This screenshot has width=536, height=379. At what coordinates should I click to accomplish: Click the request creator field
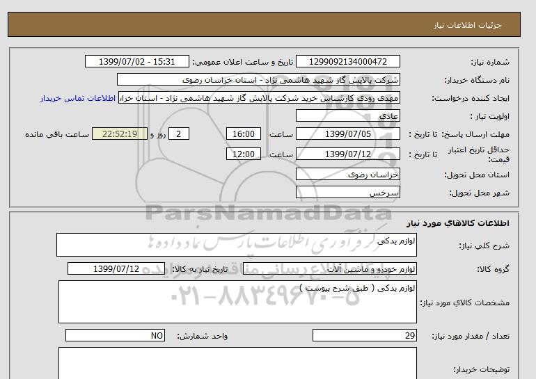coord(260,97)
